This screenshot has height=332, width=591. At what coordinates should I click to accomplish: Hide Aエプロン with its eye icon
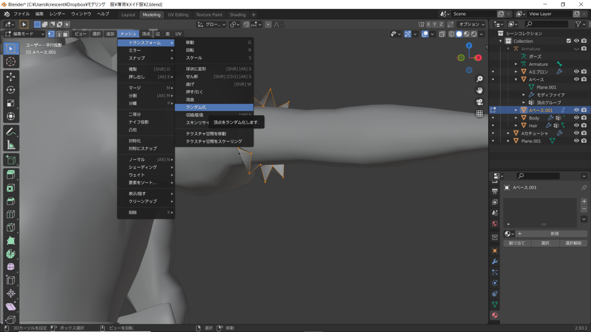pos(576,72)
